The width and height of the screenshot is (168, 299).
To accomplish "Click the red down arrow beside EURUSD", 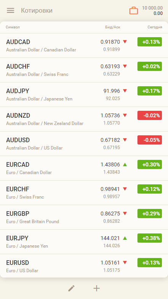I will 125,263.
